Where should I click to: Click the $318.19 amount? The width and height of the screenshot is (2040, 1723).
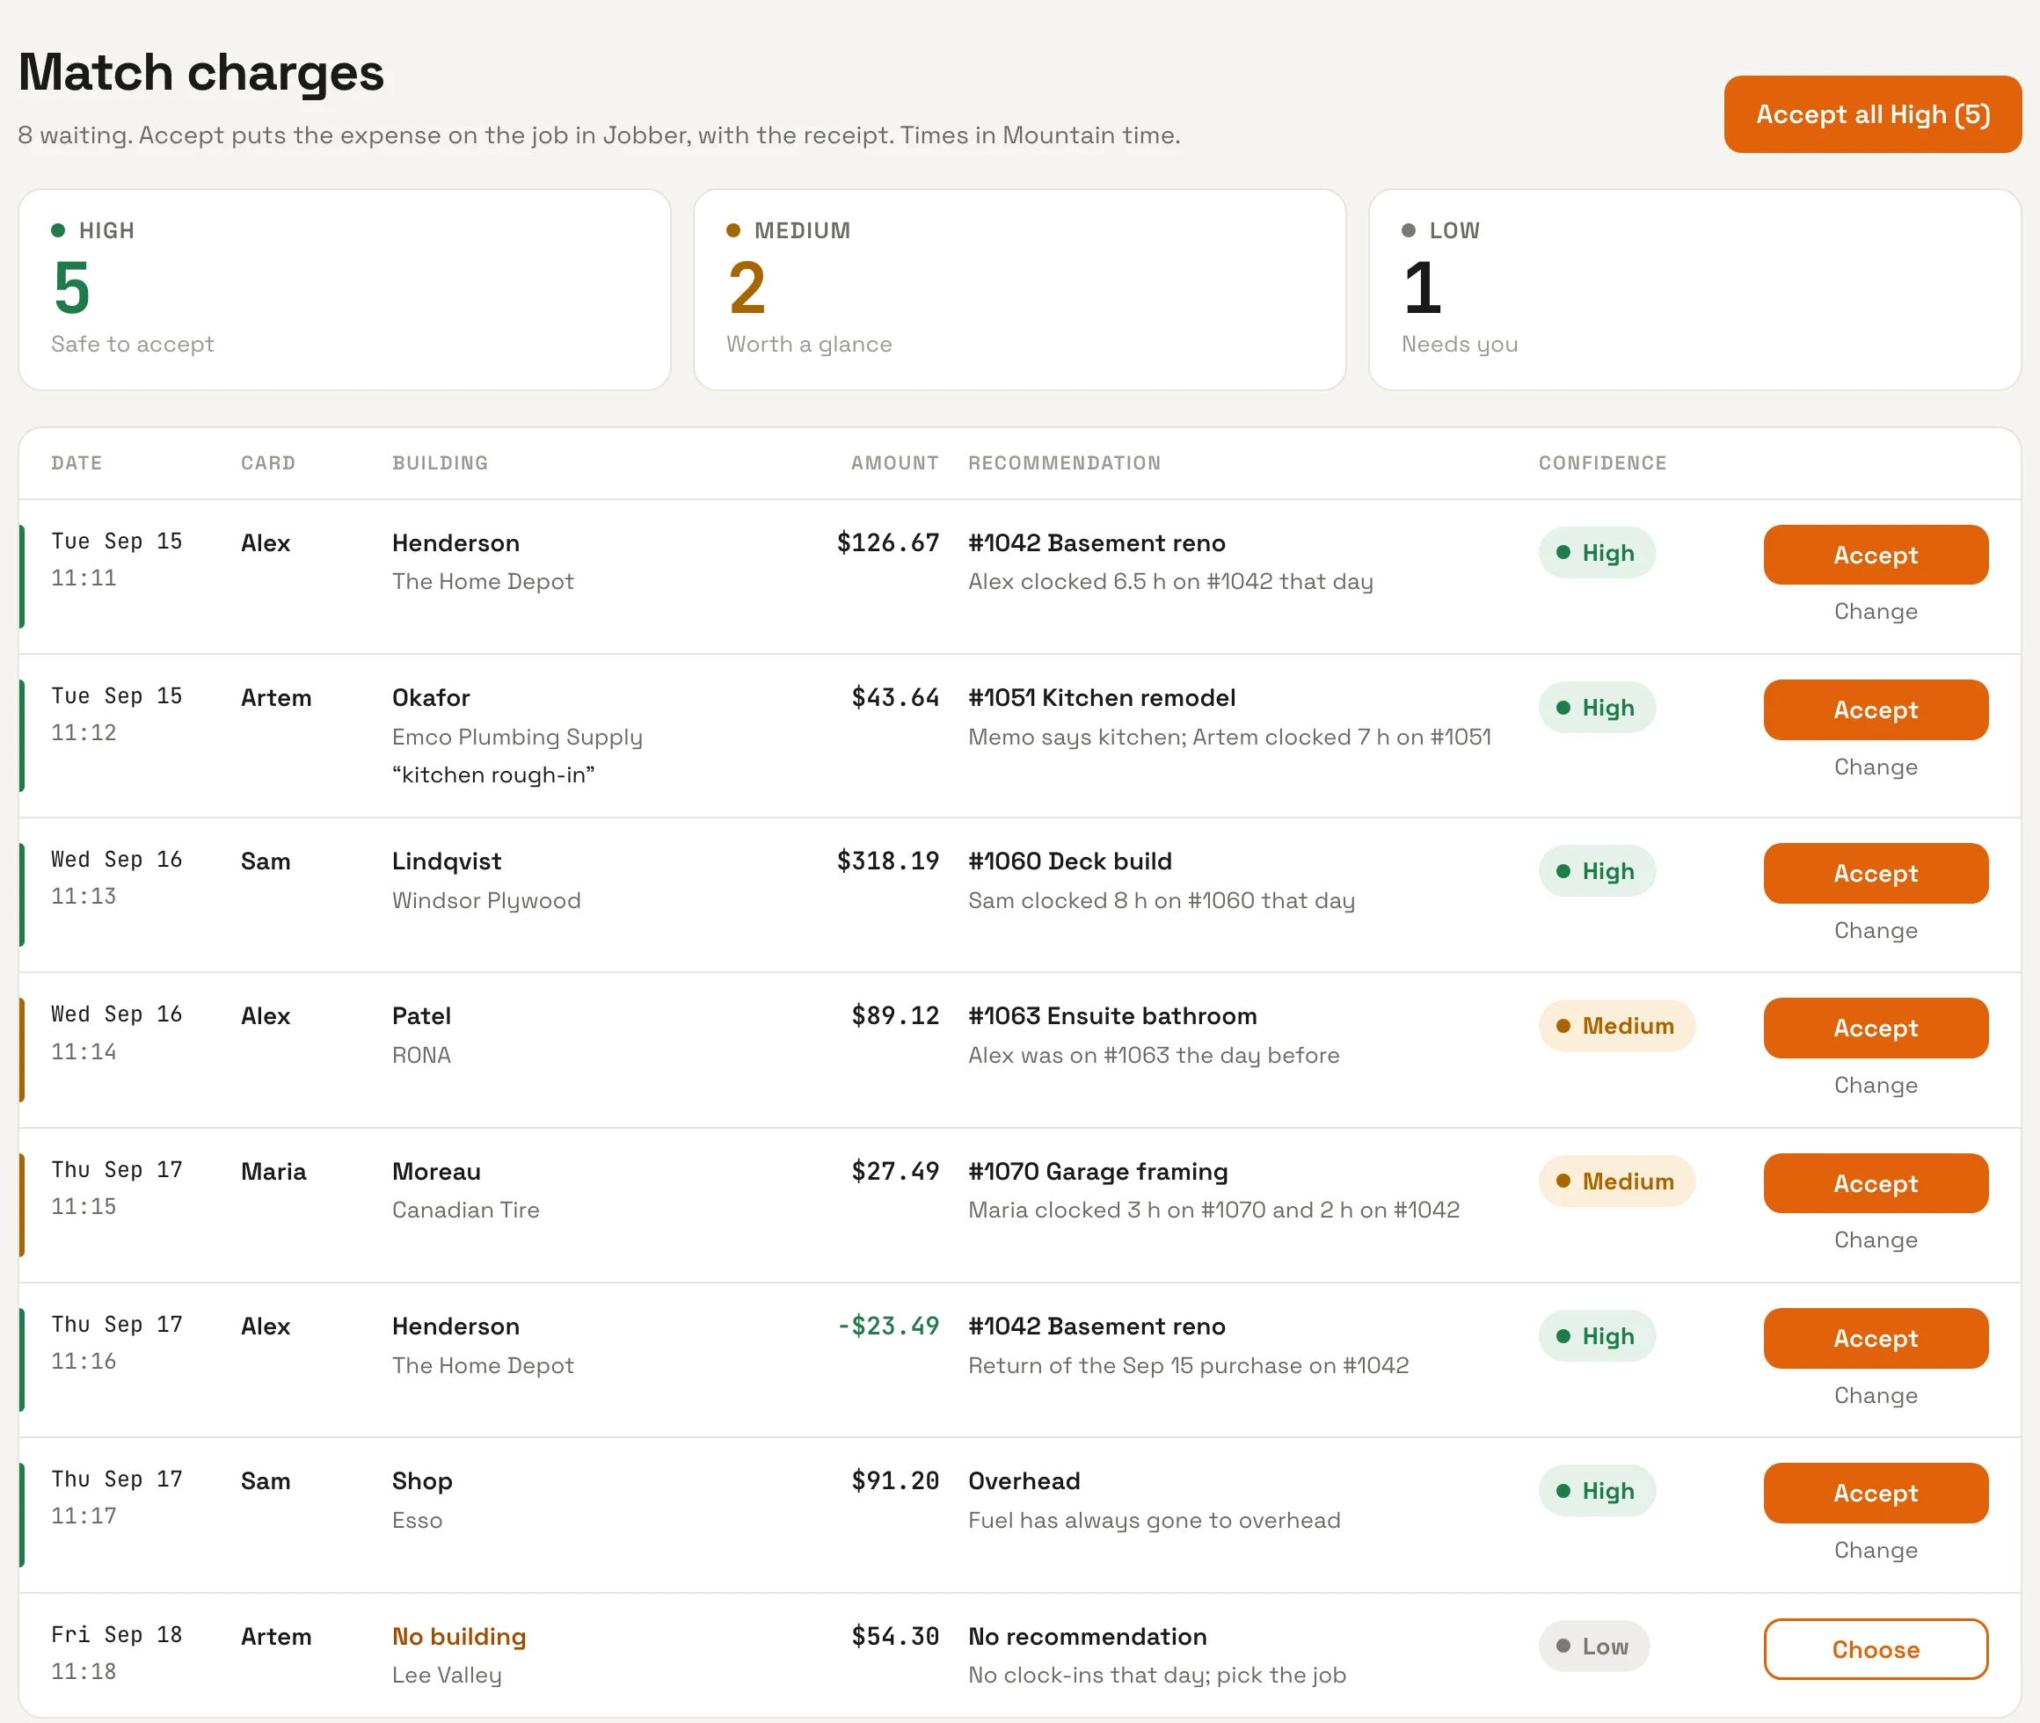click(x=887, y=861)
